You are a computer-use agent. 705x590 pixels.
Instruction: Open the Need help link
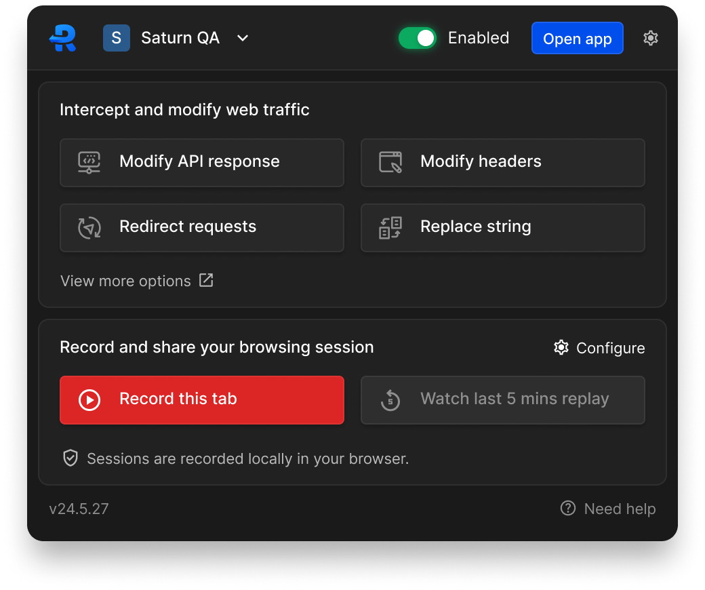[x=608, y=509]
